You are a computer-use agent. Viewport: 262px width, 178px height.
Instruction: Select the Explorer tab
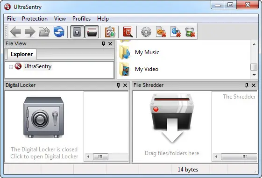[22, 54]
